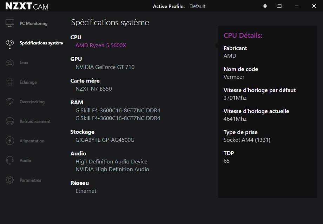Close the NZXT CAM window
This screenshot has height=224, width=323.
(x=314, y=6)
